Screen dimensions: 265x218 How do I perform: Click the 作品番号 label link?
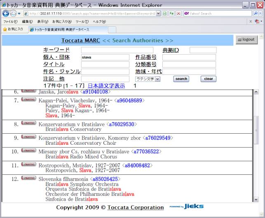click(x=145, y=57)
